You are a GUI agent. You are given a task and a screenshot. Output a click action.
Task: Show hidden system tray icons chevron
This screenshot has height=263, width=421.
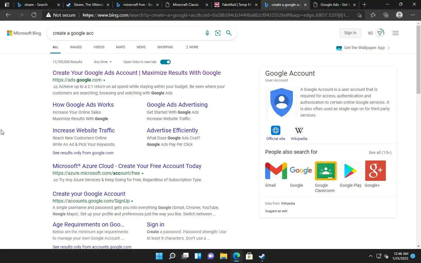[370, 256]
